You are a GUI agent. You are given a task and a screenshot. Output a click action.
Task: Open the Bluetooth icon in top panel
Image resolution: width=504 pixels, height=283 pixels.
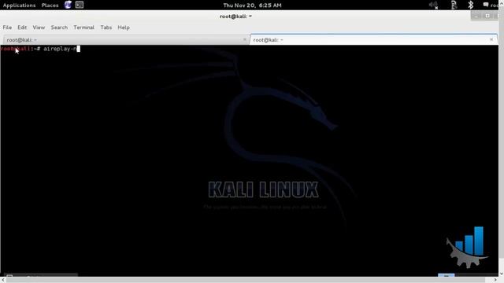point(471,6)
